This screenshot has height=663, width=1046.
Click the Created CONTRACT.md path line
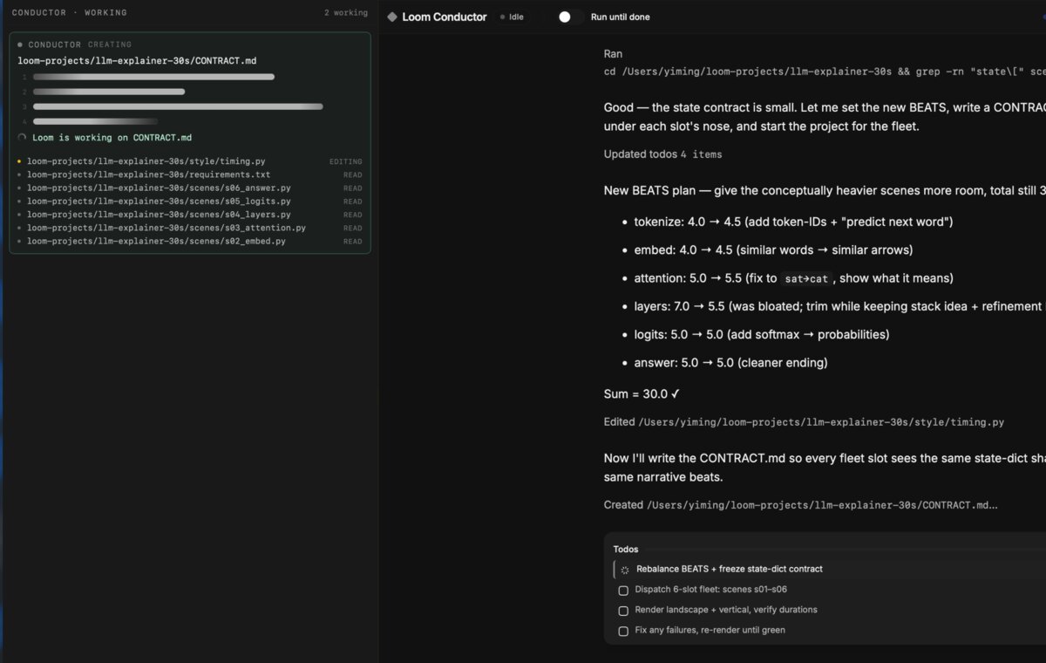click(800, 505)
